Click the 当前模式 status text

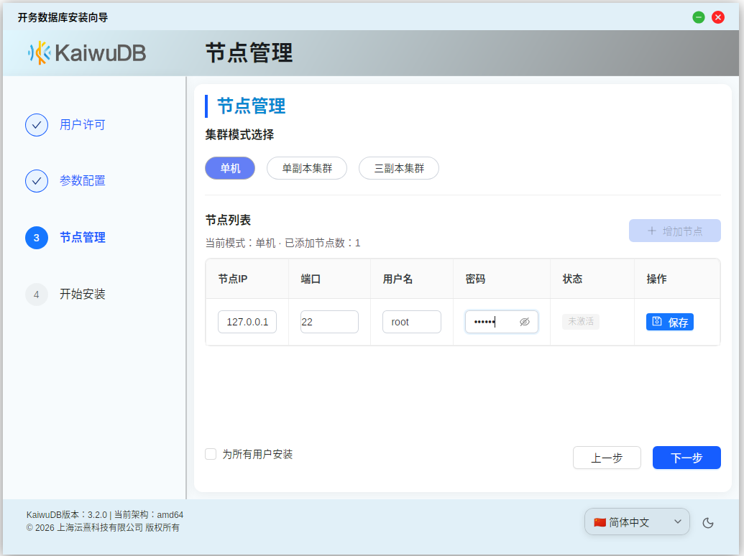(x=283, y=244)
